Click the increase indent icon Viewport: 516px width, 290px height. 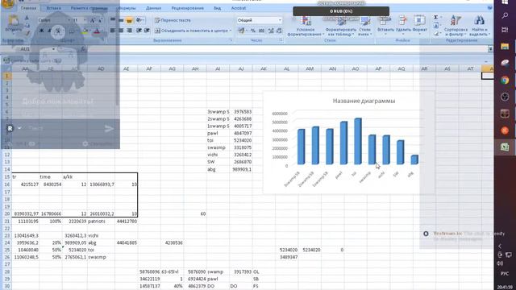click(x=147, y=31)
